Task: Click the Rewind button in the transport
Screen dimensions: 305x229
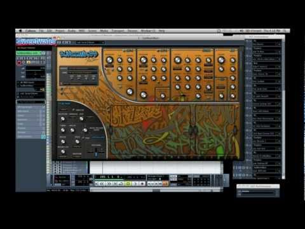Action: click(x=102, y=184)
